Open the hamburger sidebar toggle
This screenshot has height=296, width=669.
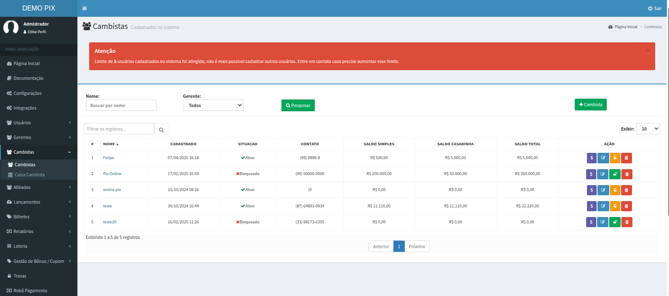(x=85, y=8)
